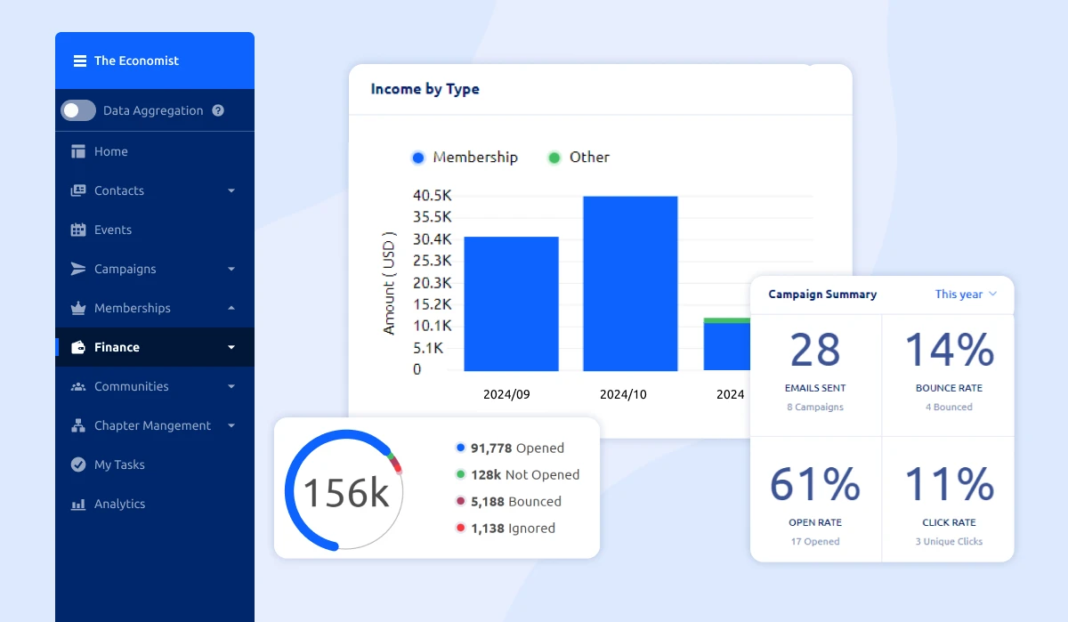Click the 17 Opened link under Open Rate

pyautogui.click(x=814, y=541)
